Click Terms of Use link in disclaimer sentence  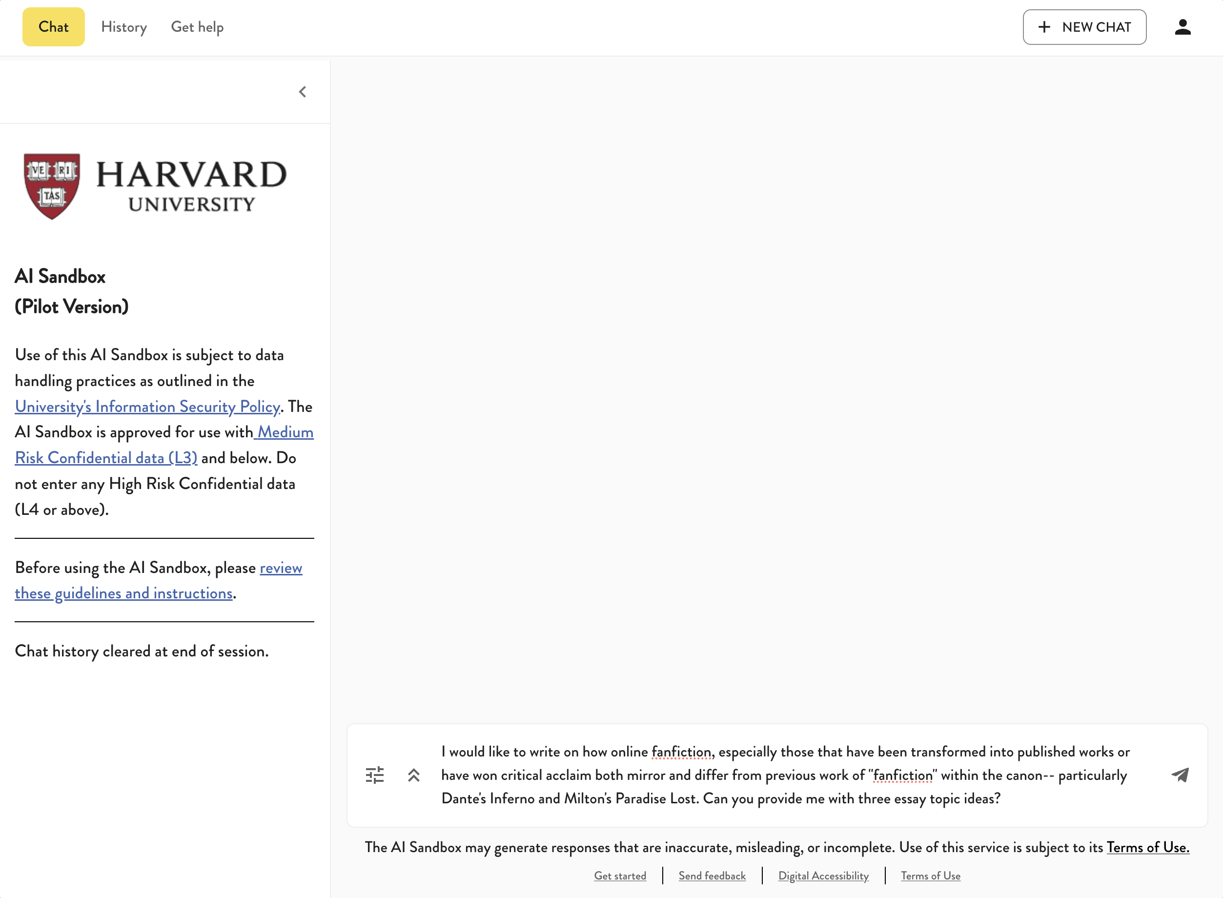[x=1147, y=847]
